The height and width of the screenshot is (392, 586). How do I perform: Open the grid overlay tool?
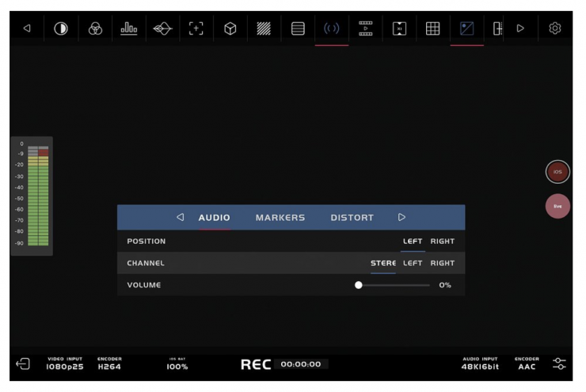coord(432,29)
